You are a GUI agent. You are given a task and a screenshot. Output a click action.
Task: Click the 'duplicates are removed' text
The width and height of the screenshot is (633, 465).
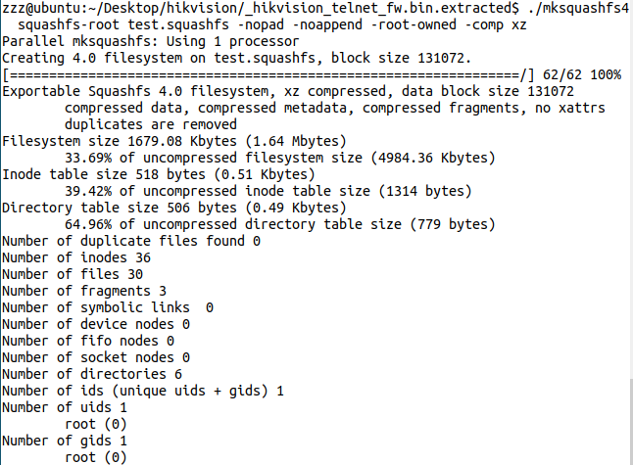coord(150,124)
